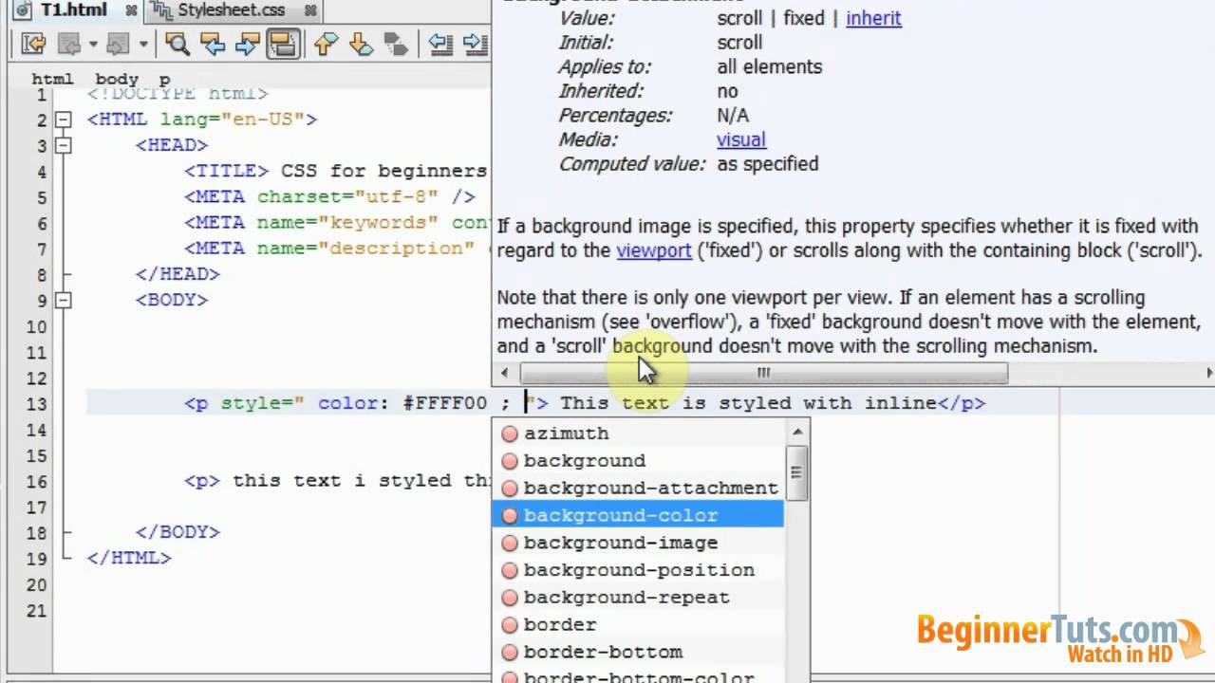Select the highlighted background-color suggestion

[638, 515]
